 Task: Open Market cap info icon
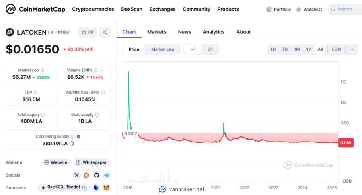[x=43, y=70]
